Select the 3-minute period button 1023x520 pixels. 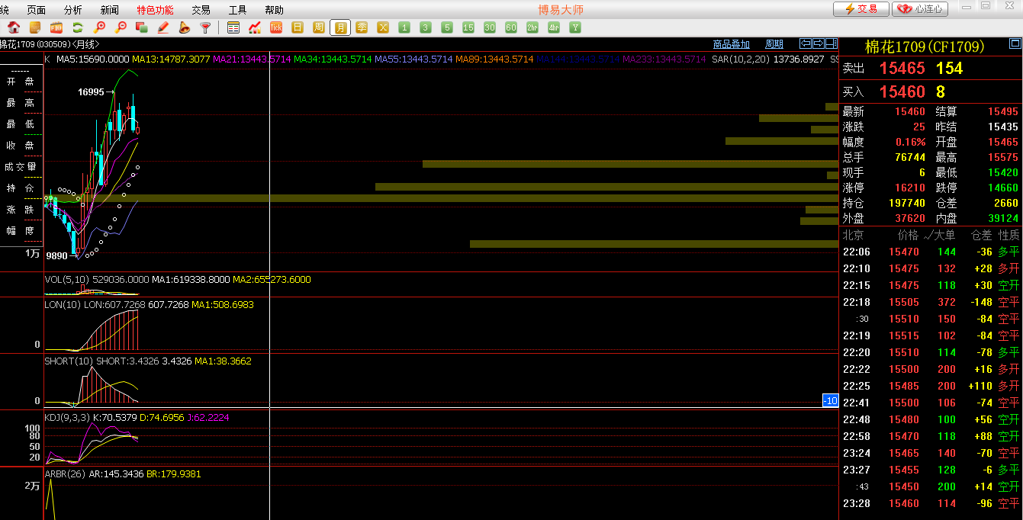426,27
